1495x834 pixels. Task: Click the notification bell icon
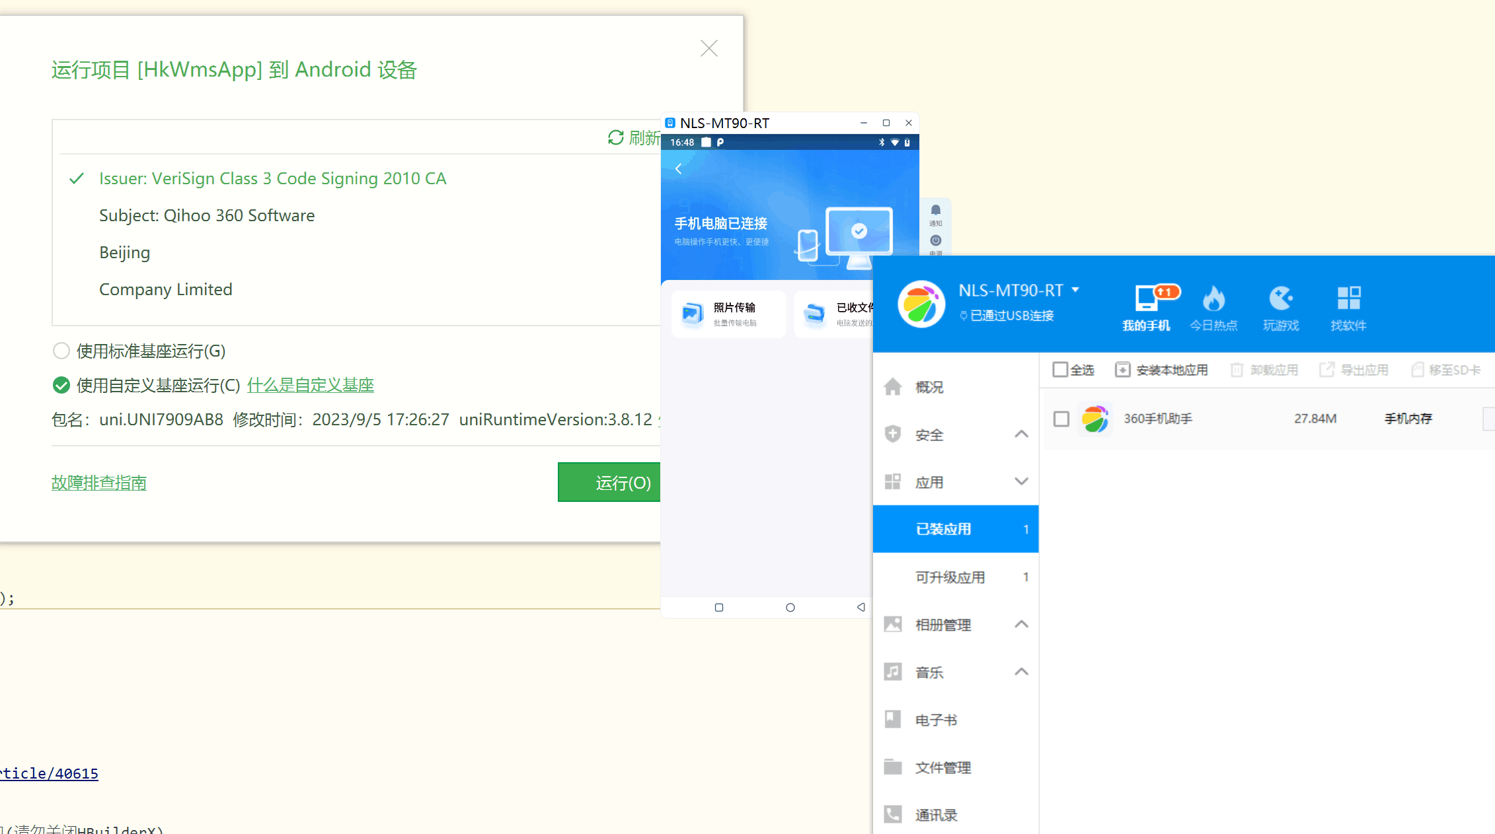(935, 211)
